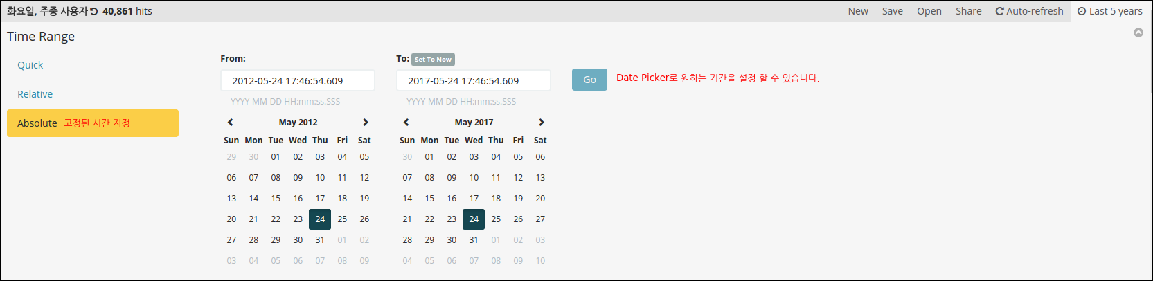Collapse the time range panel with up-arrow icon

tap(1138, 33)
